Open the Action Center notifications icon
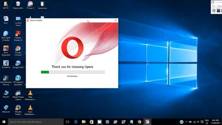The width and height of the screenshot is (222, 125). [202, 122]
